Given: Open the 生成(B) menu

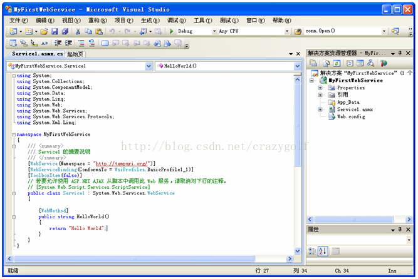Looking at the screenshot, I should 150,21.
